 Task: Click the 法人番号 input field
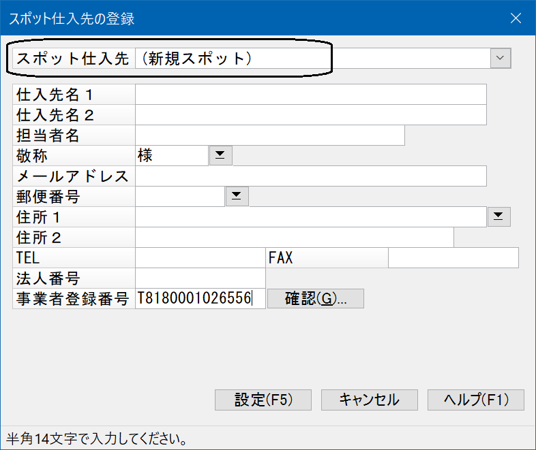[x=200, y=278]
